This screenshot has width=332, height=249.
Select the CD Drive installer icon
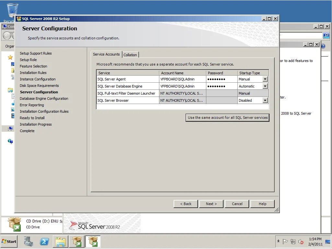14,224
